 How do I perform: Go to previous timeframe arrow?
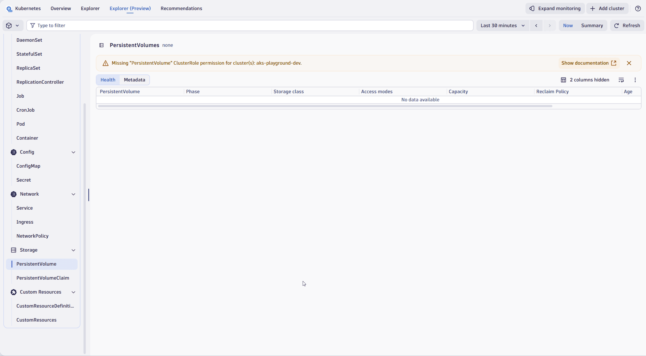536,25
